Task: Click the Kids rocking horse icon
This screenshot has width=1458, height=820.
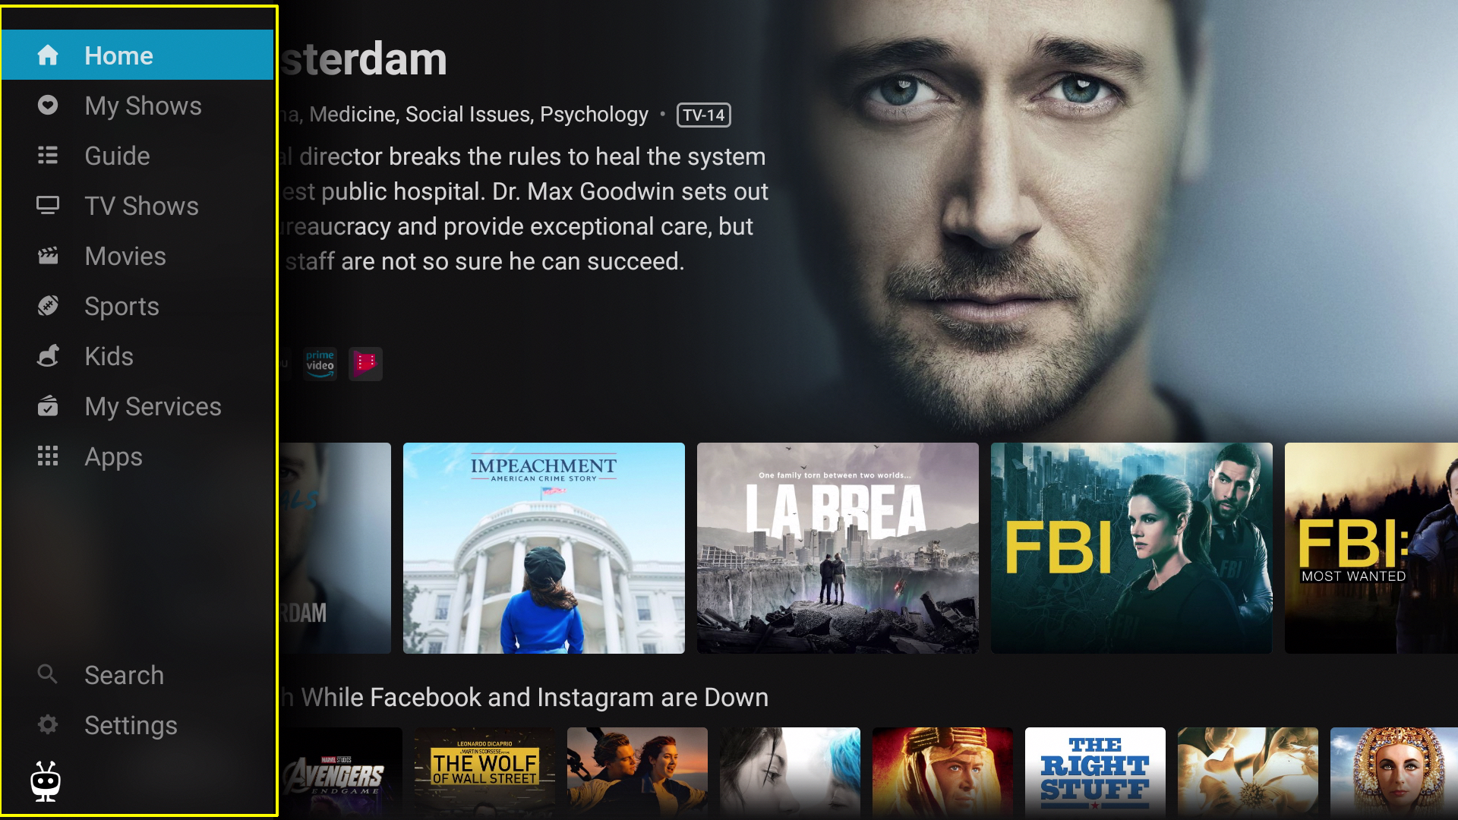Action: 48,355
